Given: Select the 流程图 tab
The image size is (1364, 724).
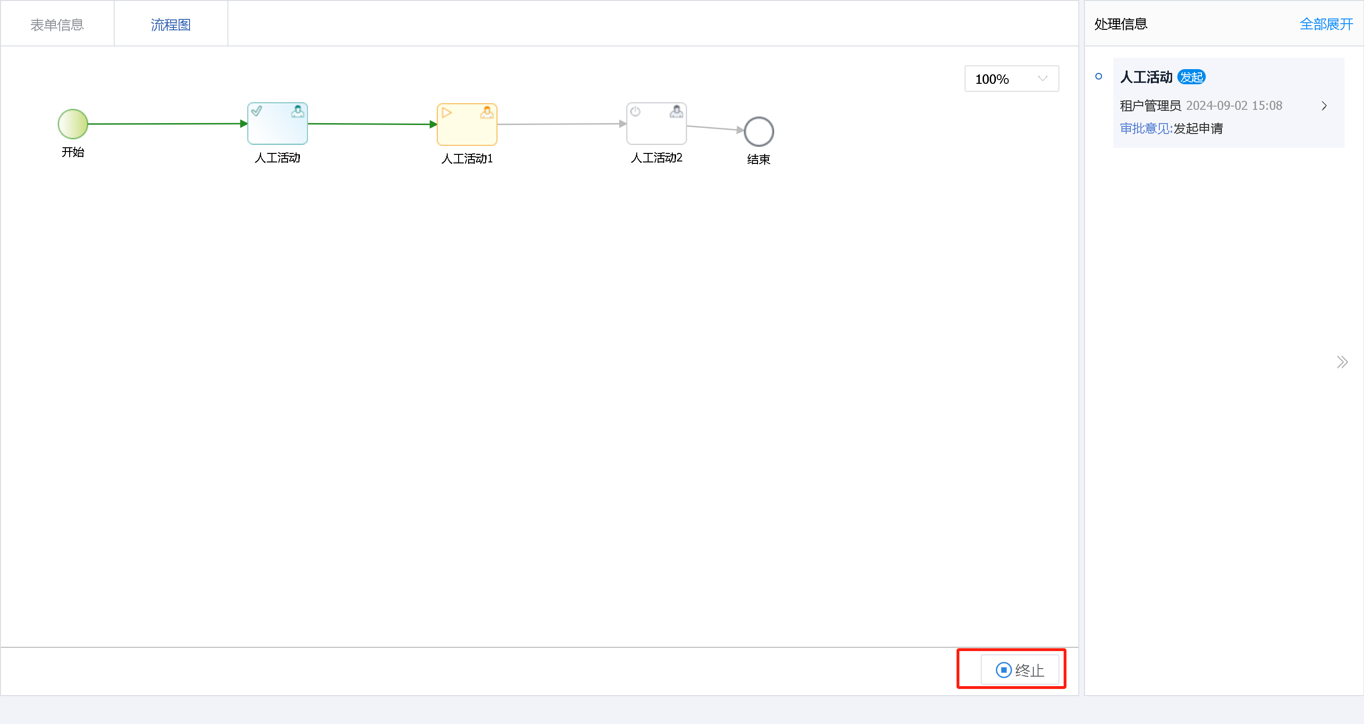Looking at the screenshot, I should (x=171, y=24).
